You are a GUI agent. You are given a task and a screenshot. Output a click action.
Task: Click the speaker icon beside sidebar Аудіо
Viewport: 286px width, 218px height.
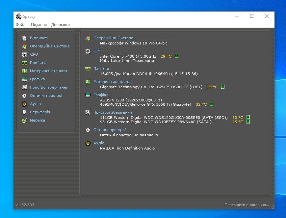pyautogui.click(x=24, y=104)
